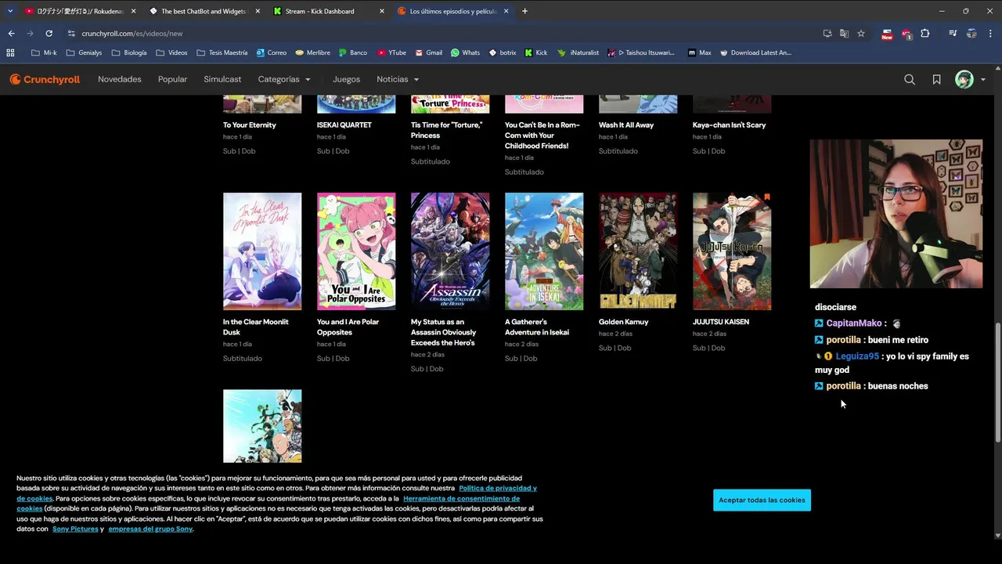1002x564 pixels.
Task: Open the Tesis Maestría bookmarks folder
Action: (x=222, y=52)
